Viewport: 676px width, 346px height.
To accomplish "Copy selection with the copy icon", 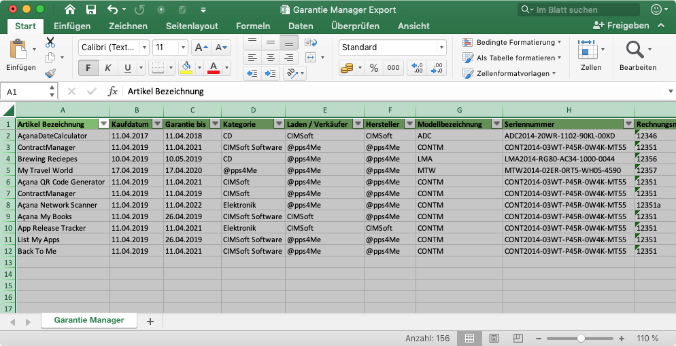I will [x=50, y=57].
